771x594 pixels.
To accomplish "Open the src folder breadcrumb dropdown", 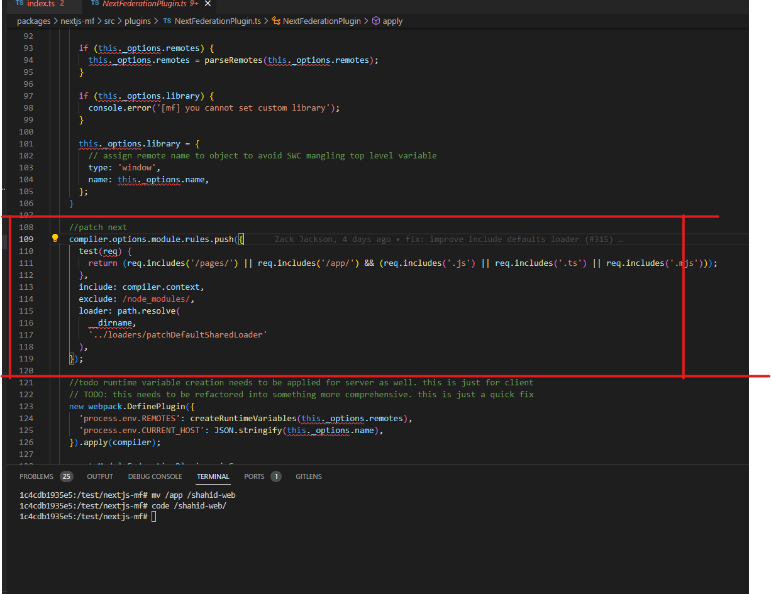I will pyautogui.click(x=110, y=21).
